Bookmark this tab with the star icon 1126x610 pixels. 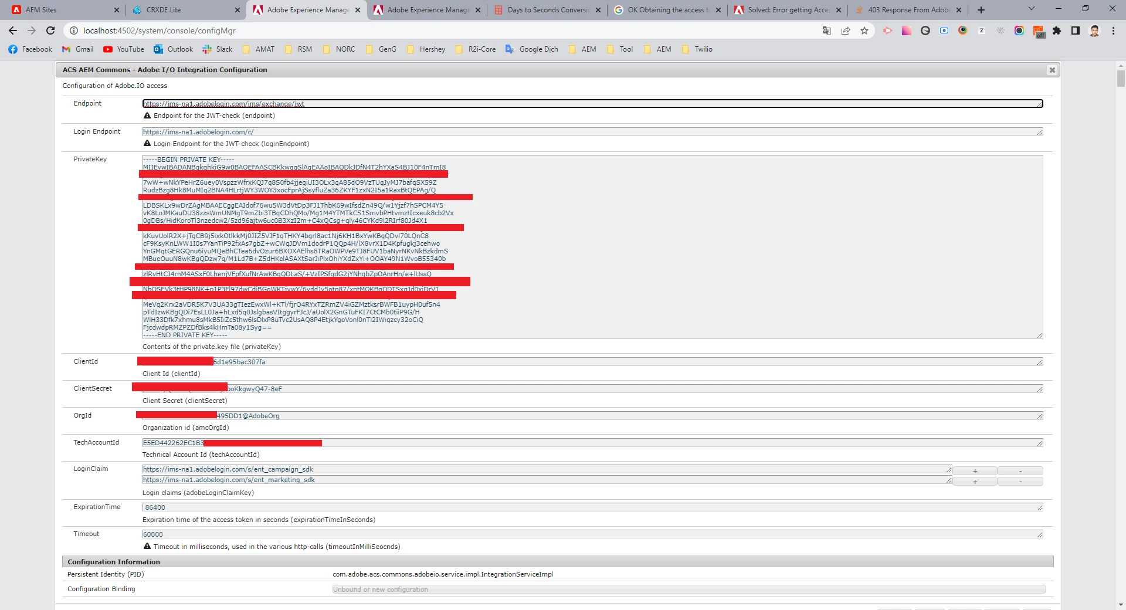point(864,30)
